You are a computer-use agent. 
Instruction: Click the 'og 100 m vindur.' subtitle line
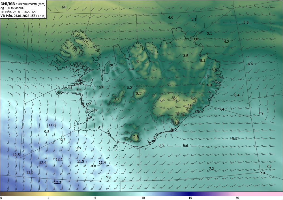[x=12, y=8]
